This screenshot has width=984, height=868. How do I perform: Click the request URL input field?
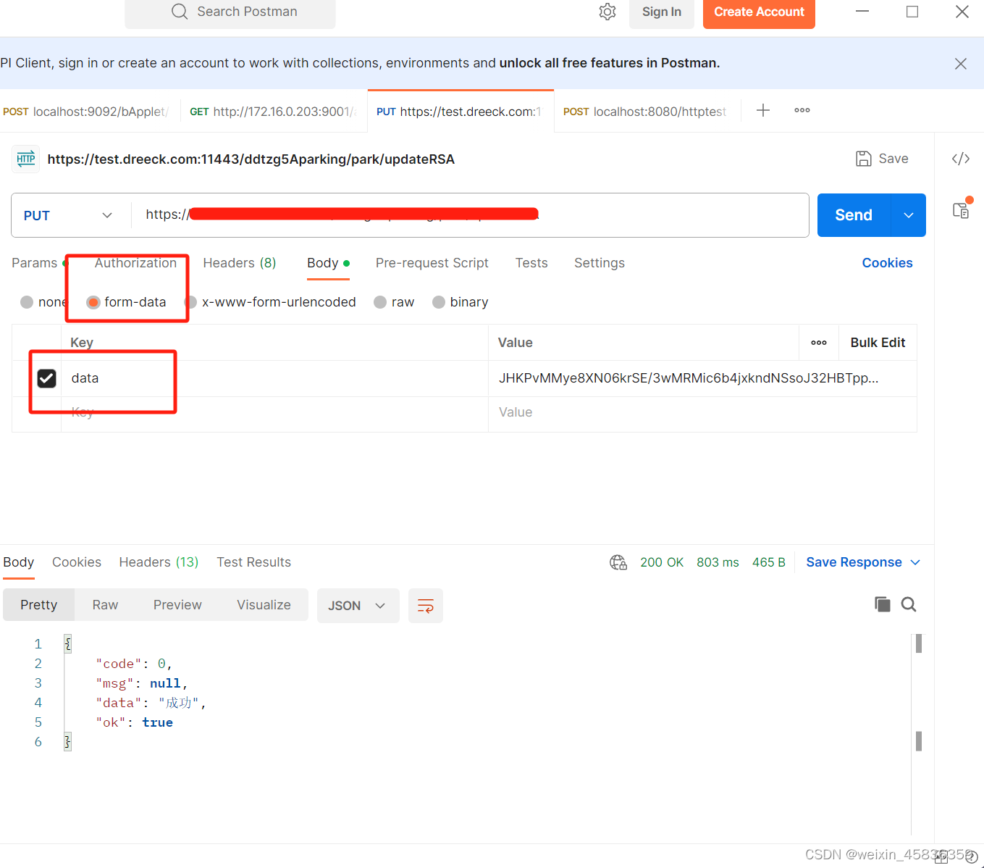471,215
